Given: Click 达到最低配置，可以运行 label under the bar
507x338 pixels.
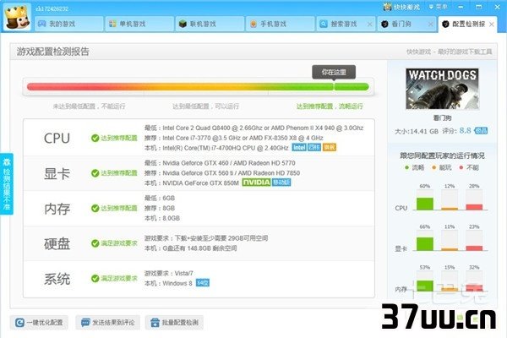Looking at the screenshot, I should [x=205, y=106].
